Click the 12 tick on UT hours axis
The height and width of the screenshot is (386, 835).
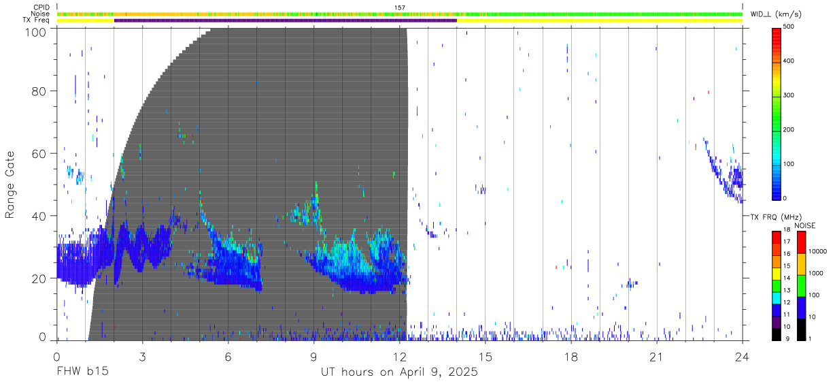pyautogui.click(x=400, y=357)
